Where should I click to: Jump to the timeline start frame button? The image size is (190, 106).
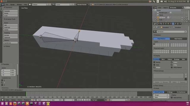(x=78, y=100)
